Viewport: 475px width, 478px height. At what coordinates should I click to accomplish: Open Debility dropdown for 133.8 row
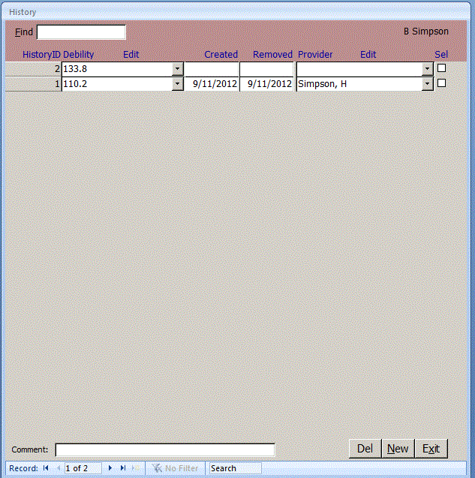[177, 69]
